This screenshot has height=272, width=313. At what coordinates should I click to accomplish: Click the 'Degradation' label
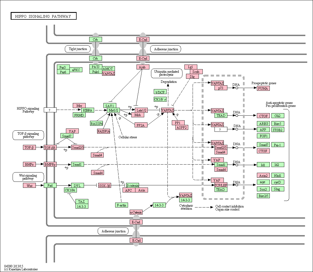tap(169, 82)
